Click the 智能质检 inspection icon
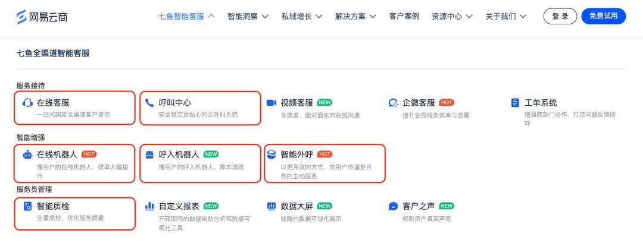The image size is (643, 243). click(x=27, y=206)
